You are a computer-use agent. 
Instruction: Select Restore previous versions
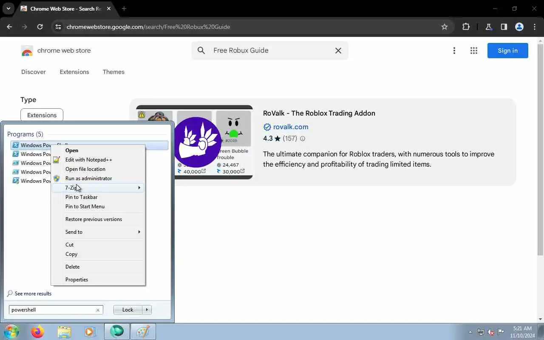(x=98, y=219)
